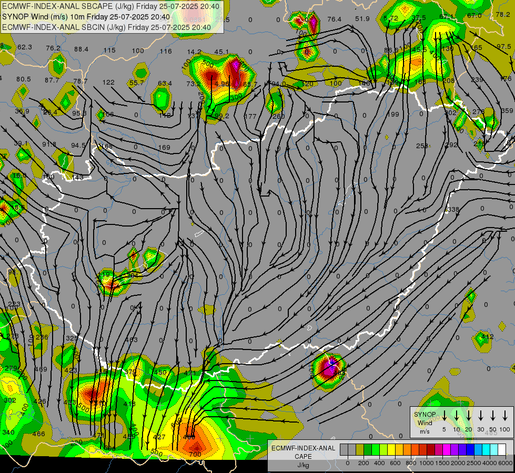515x473 pixels.
Task: Click the CAPE value 199 on map
Action: 393,114
